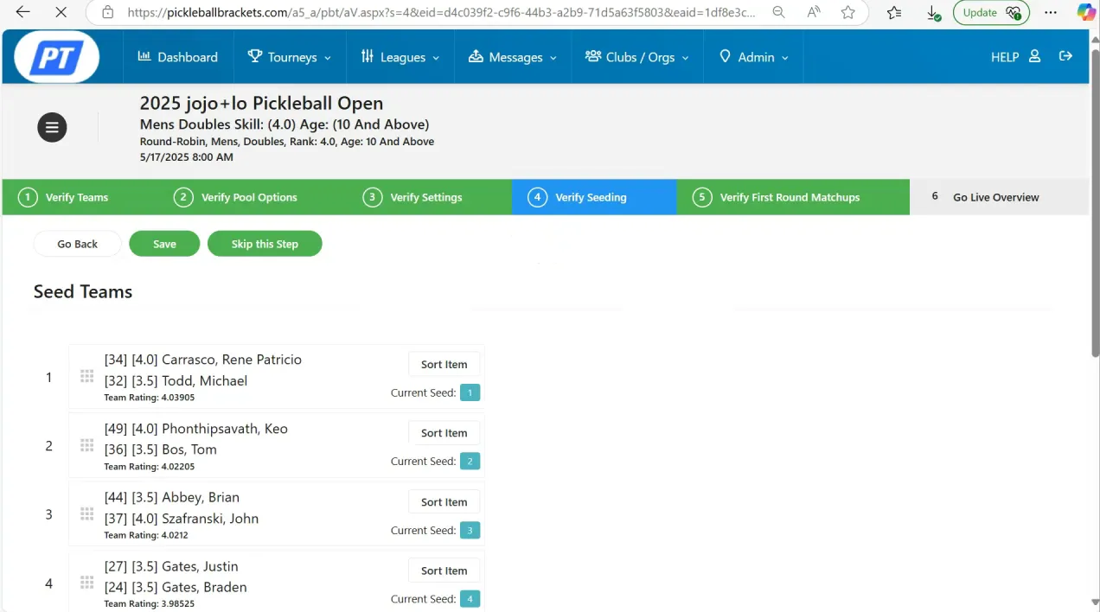The height and width of the screenshot is (612, 1100).
Task: View site information via the lock icon
Action: tap(107, 12)
